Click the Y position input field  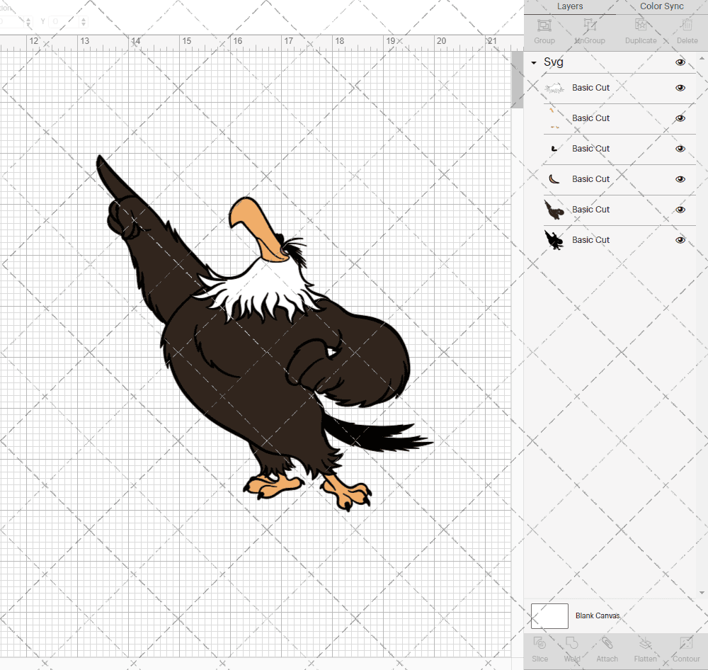click(x=64, y=22)
